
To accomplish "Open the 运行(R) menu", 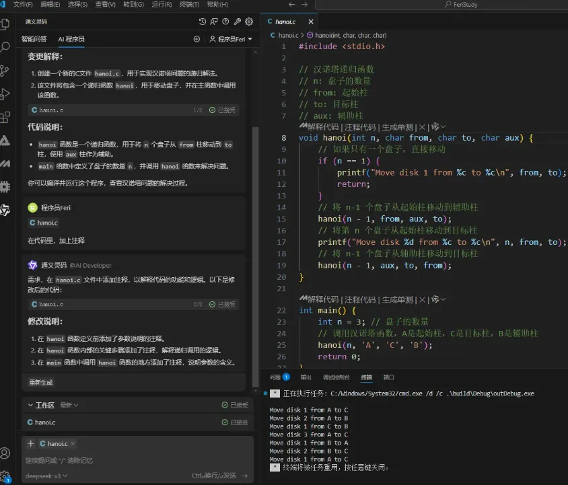I will click(162, 4).
